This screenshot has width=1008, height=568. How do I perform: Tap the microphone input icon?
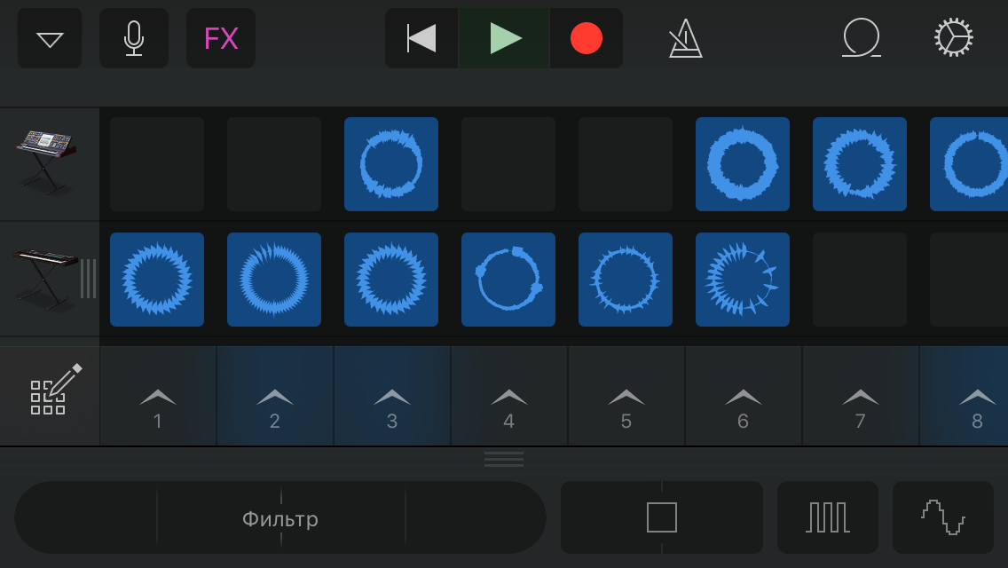click(134, 39)
